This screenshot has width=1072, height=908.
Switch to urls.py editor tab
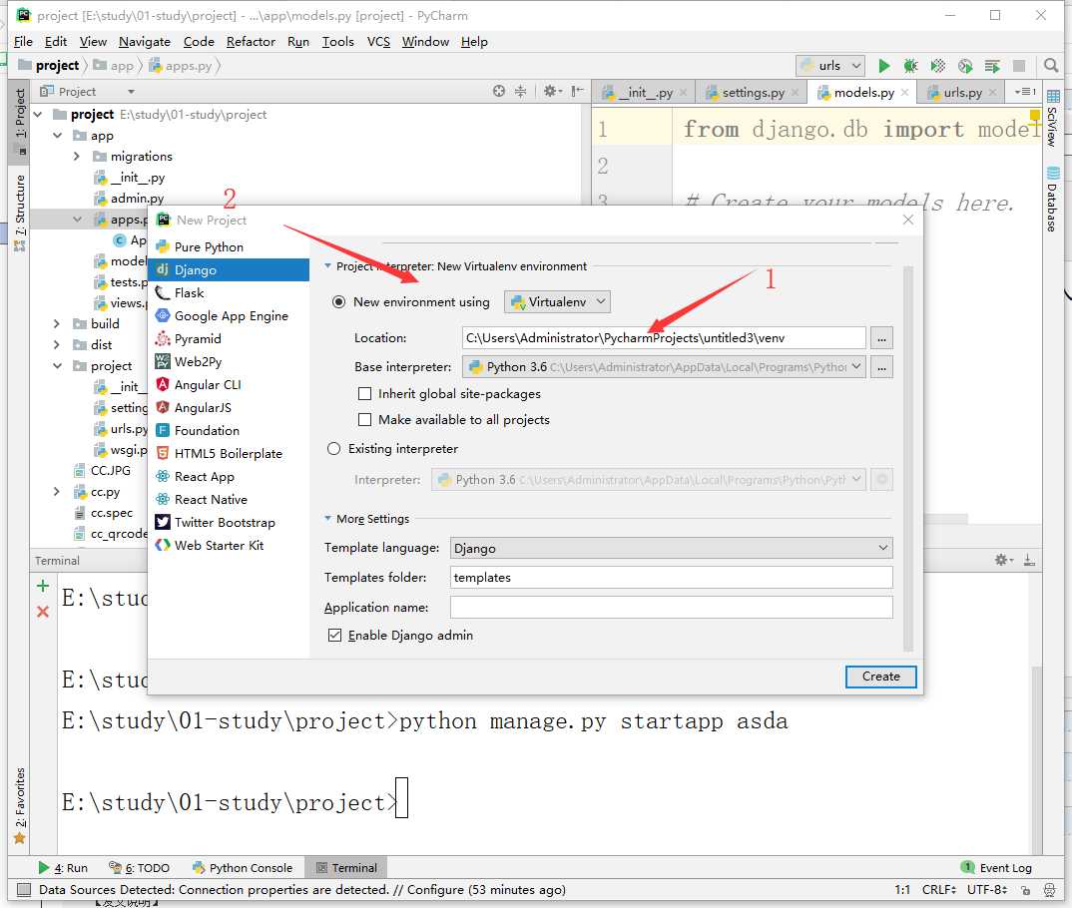(x=962, y=92)
